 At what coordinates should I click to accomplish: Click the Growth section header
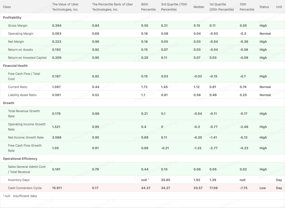(x=9, y=103)
